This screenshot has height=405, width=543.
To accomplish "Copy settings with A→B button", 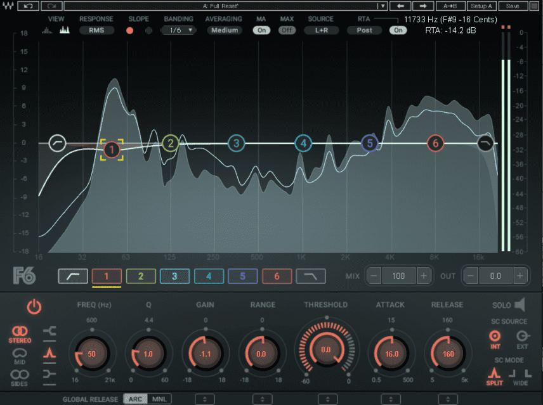I will tap(450, 6).
